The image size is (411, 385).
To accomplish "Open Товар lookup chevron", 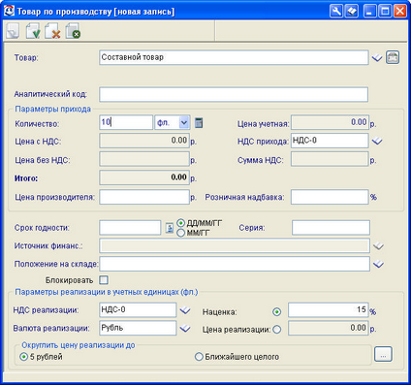I will click(x=377, y=58).
